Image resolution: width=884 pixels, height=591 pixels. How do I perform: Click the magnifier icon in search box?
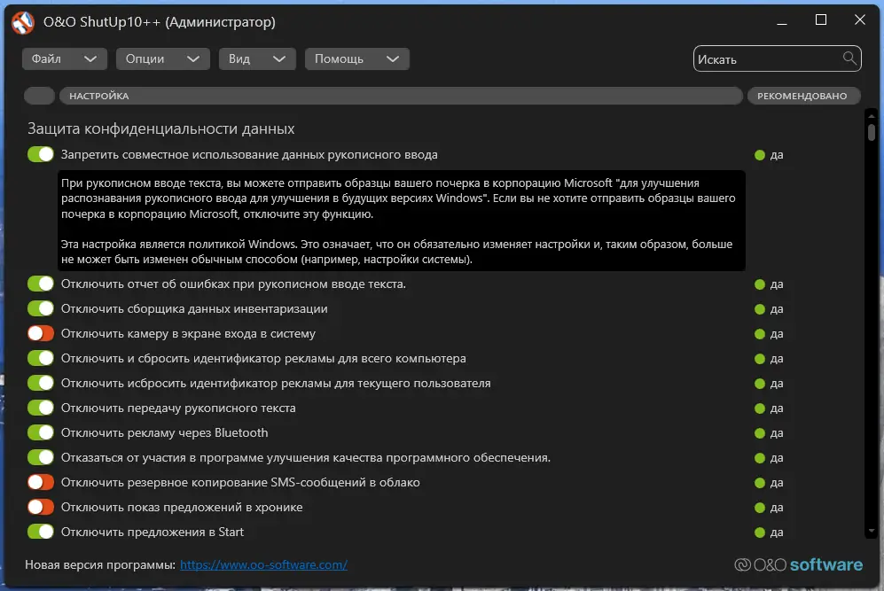pos(849,58)
